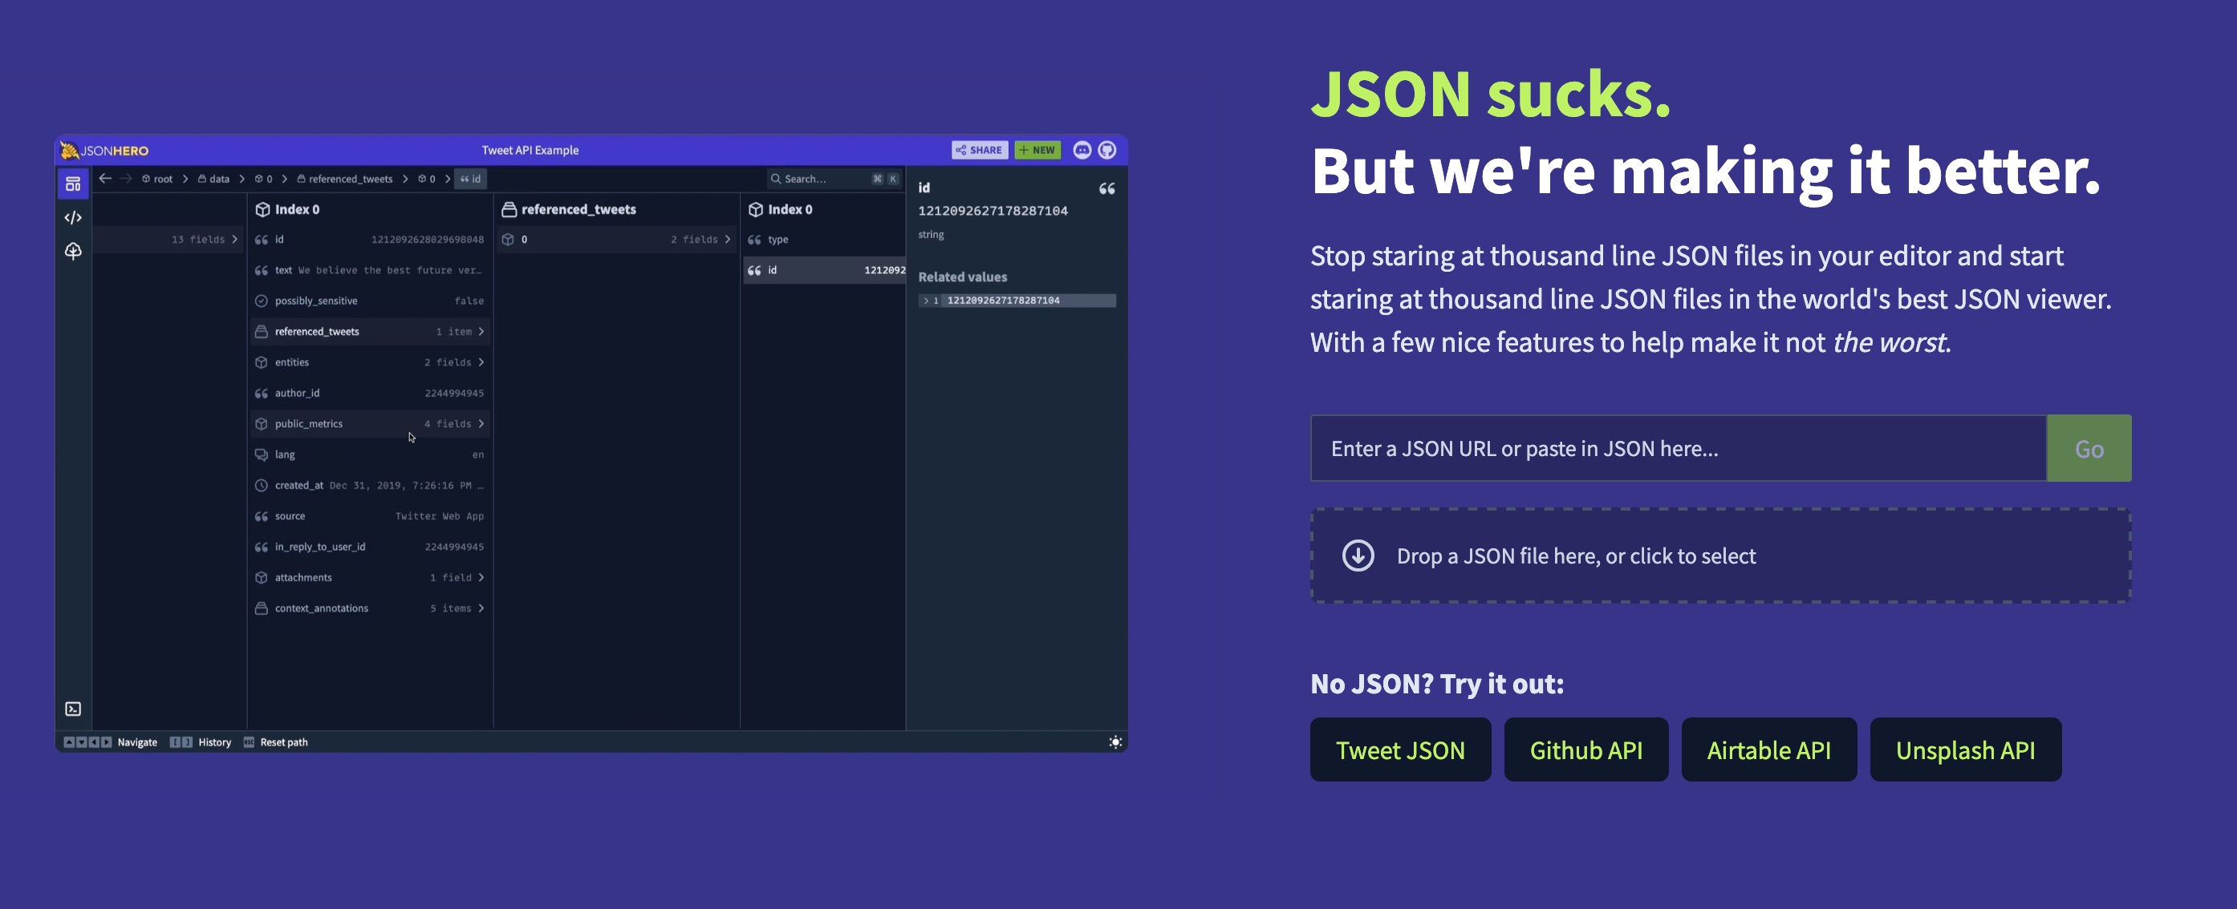
Task: Open the Discord icon in the app header
Action: tap(1082, 150)
